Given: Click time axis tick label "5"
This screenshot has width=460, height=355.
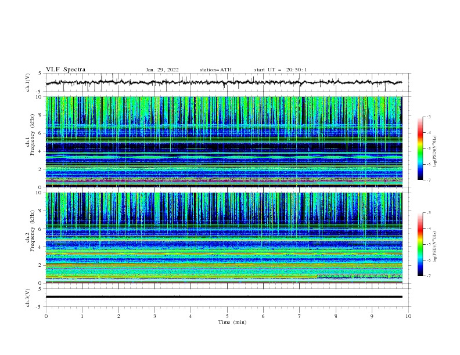Looking at the screenshot, I should tap(227, 316).
